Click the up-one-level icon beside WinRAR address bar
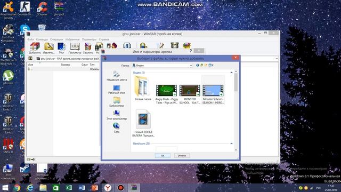 pyautogui.click(x=30, y=59)
